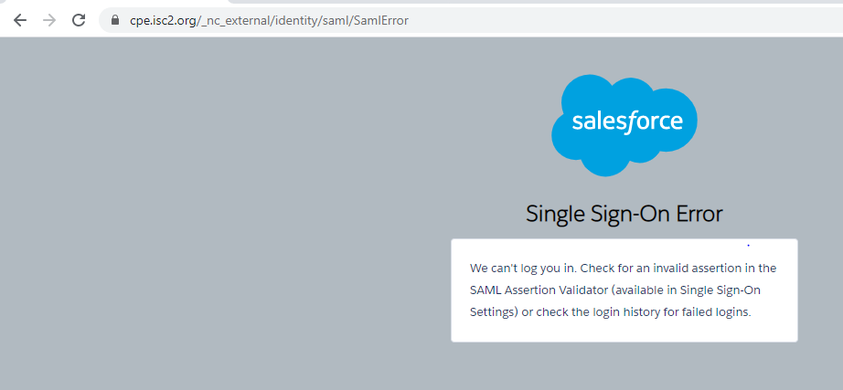Viewport: 843px width, 390px height.
Task: Click the 'SAML Assertion Validator' text
Action: [538, 290]
